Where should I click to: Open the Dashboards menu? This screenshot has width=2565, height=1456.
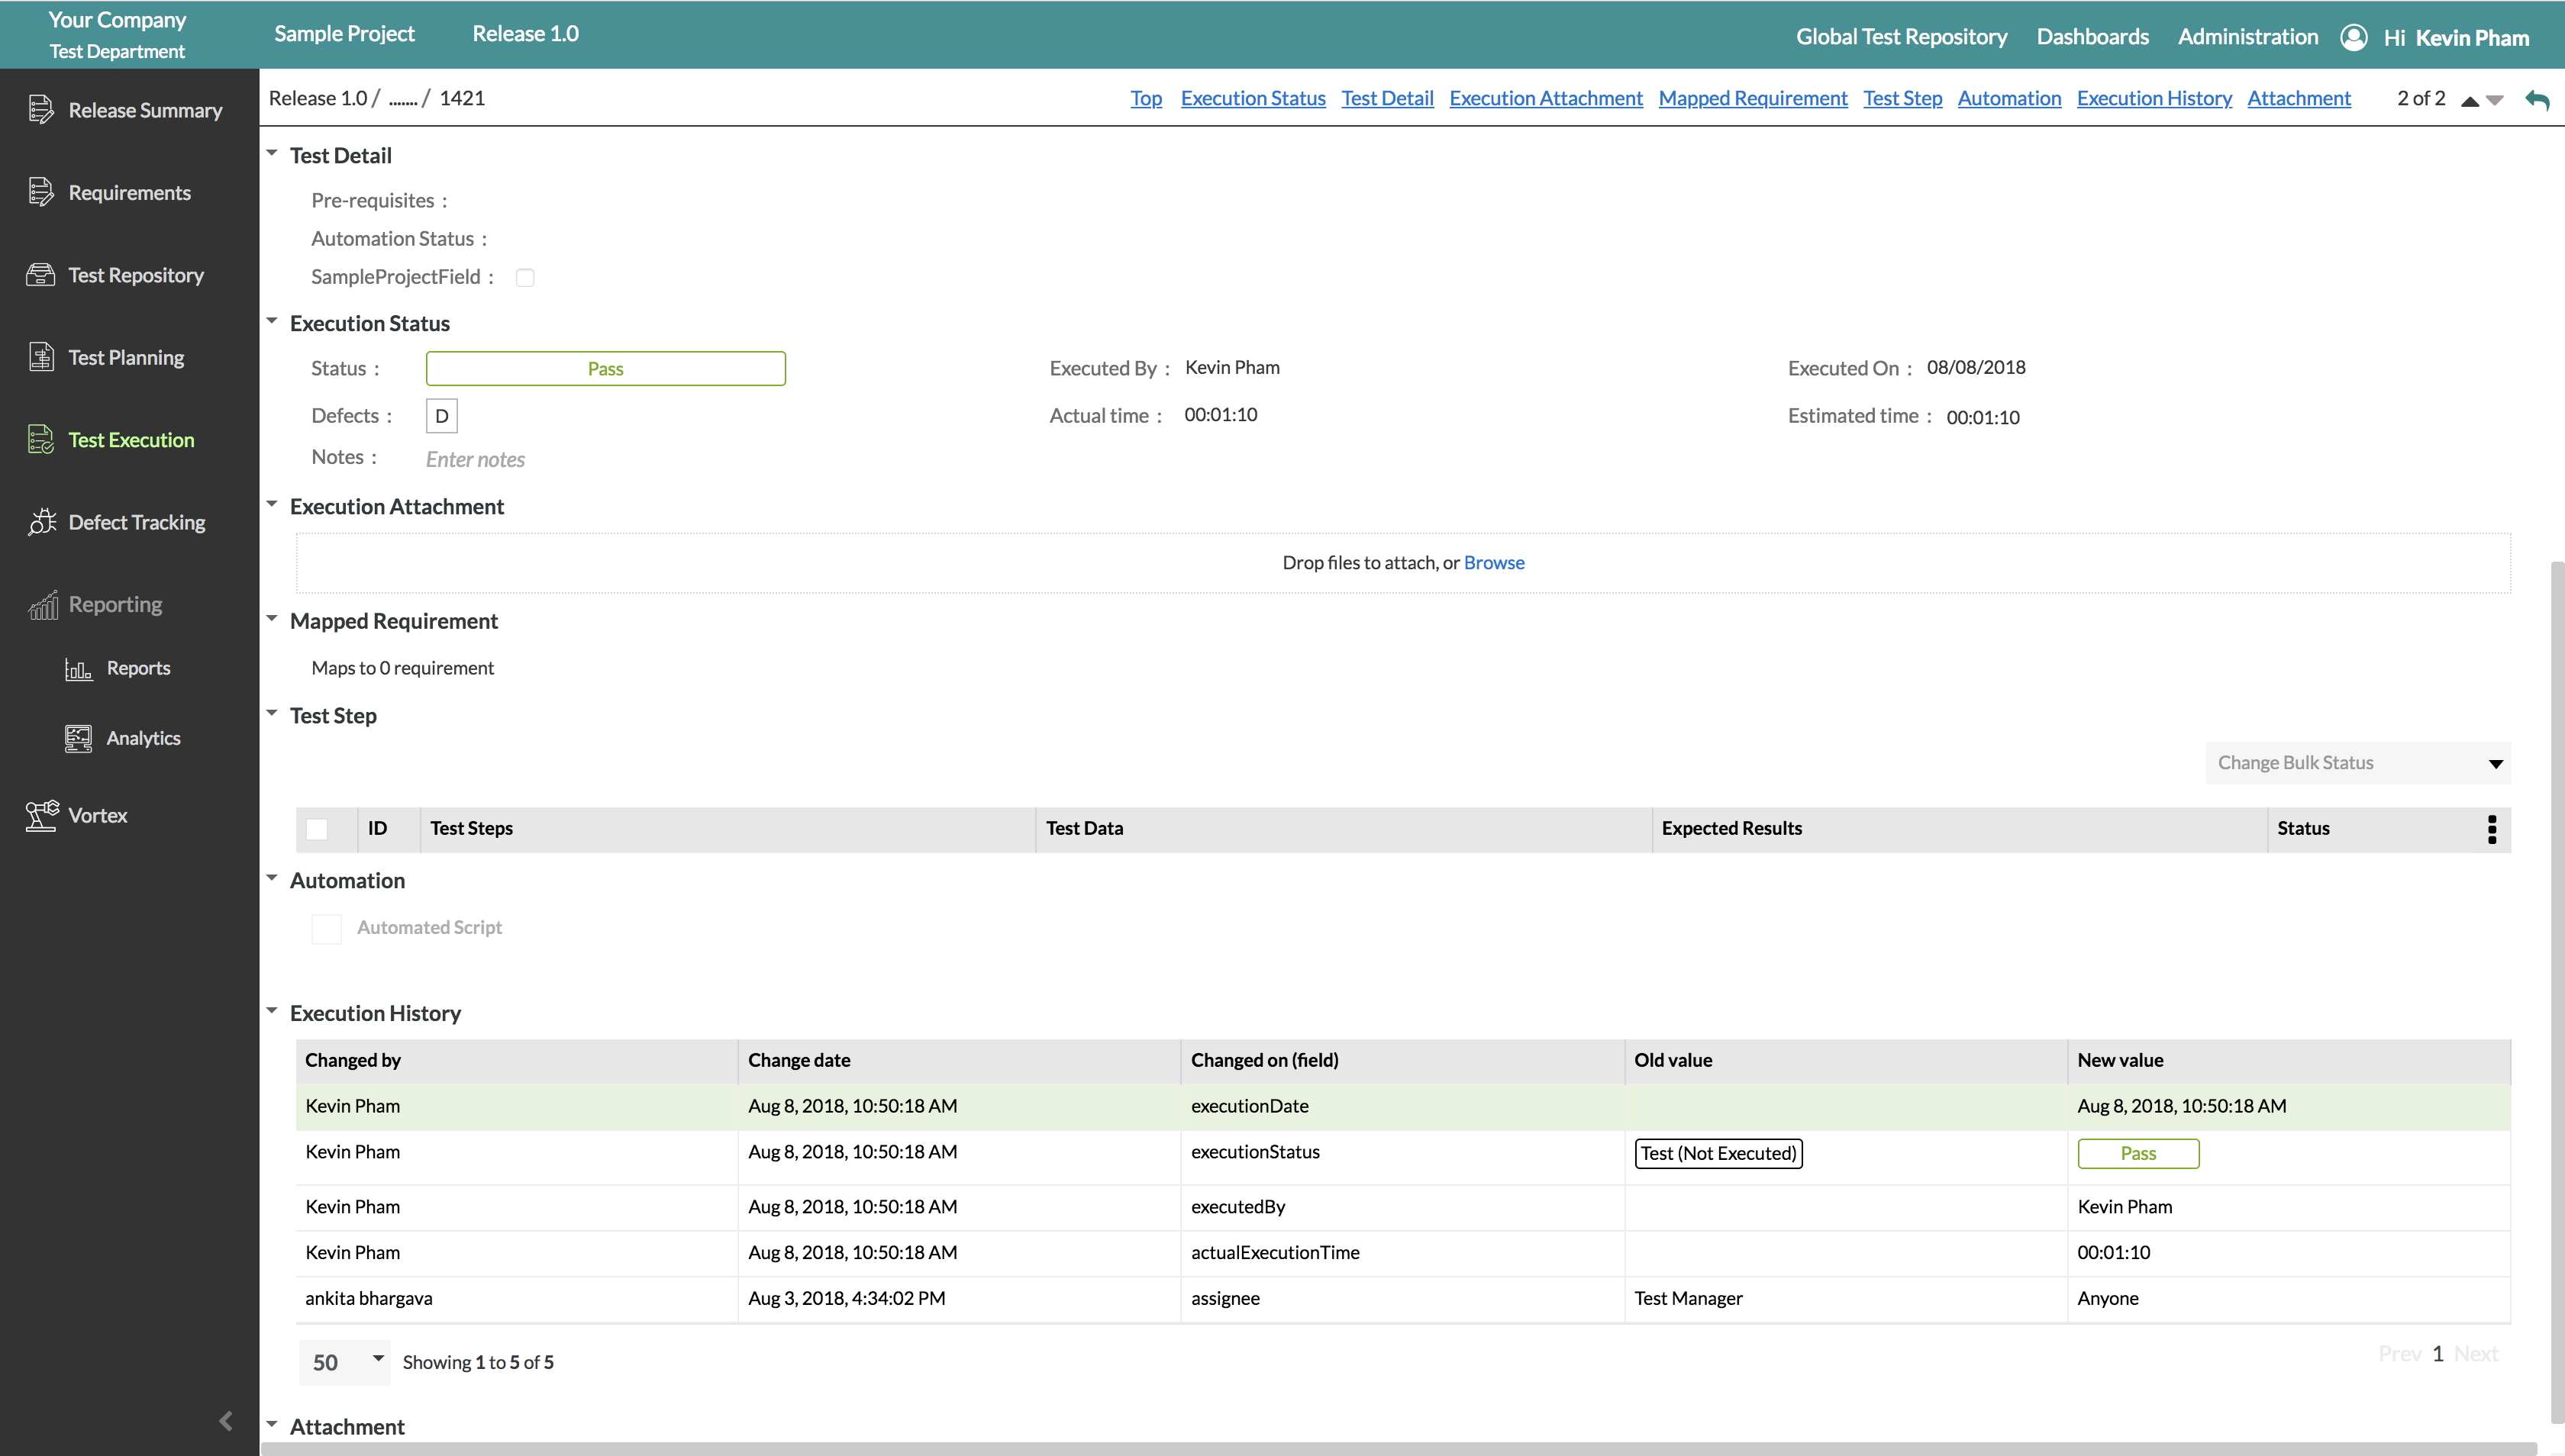point(2092,37)
